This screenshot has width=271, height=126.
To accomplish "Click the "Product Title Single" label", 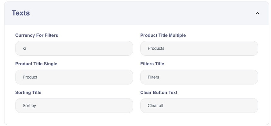I will click(36, 64).
